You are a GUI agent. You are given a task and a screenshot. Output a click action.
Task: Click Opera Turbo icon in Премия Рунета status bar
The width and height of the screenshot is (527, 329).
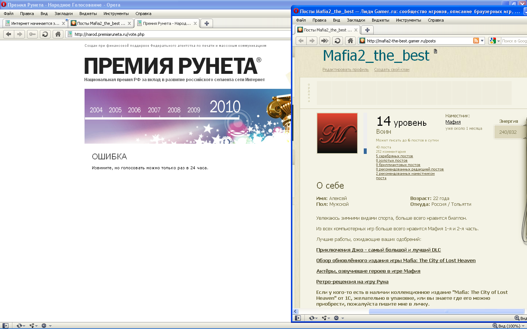[x=44, y=326]
